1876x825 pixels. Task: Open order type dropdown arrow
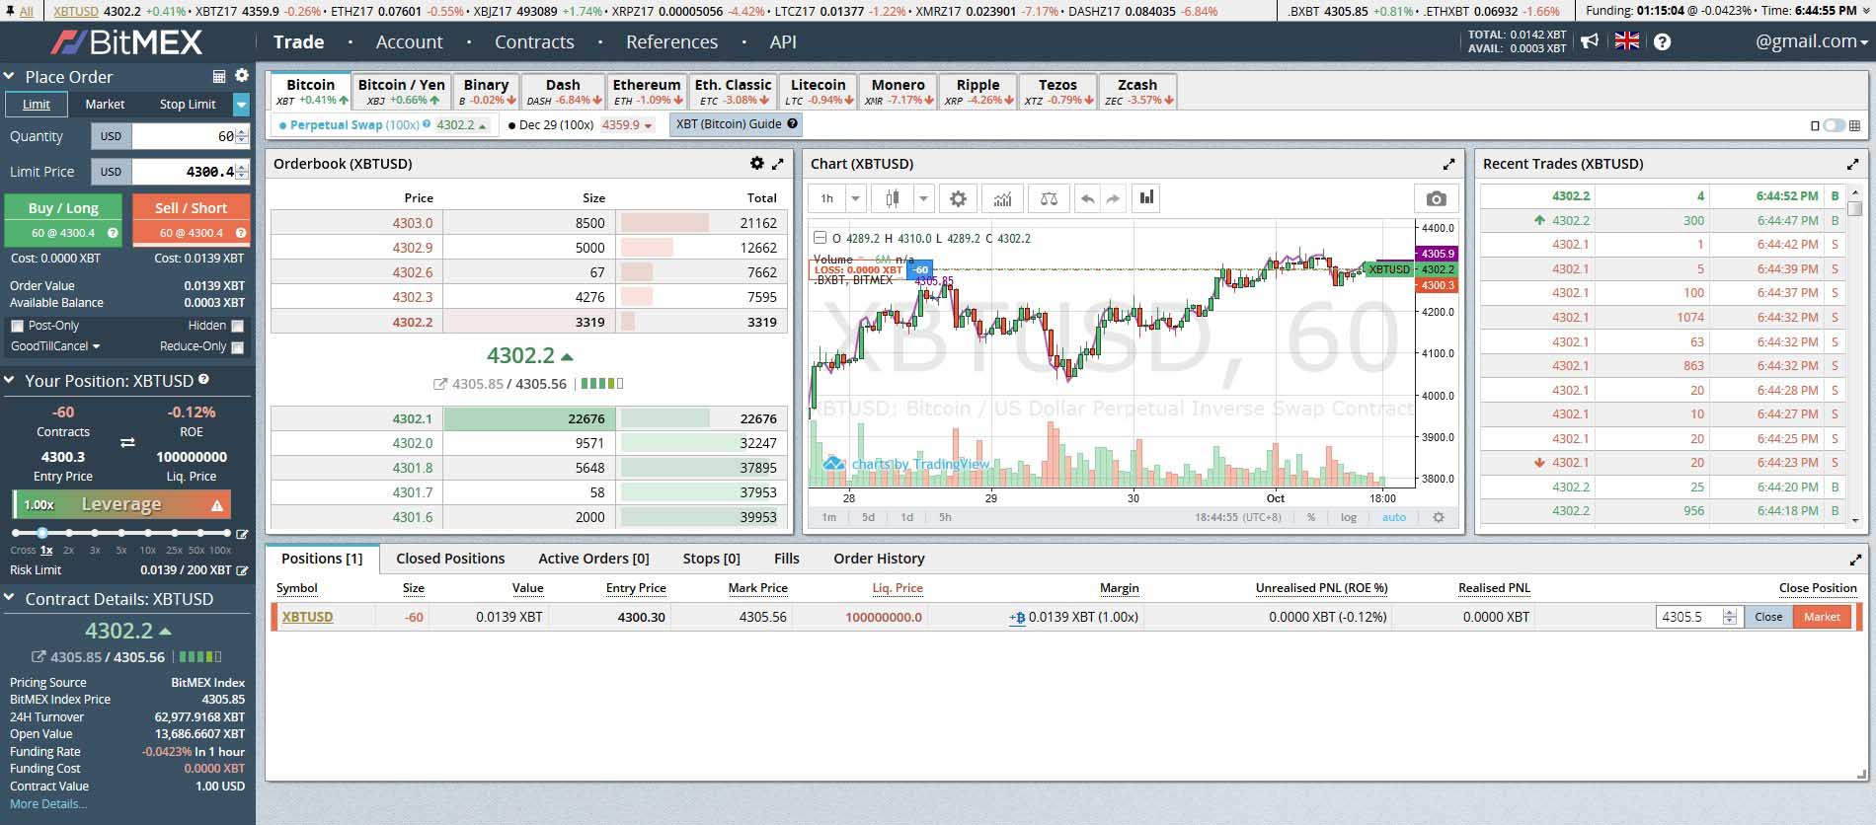point(242,104)
